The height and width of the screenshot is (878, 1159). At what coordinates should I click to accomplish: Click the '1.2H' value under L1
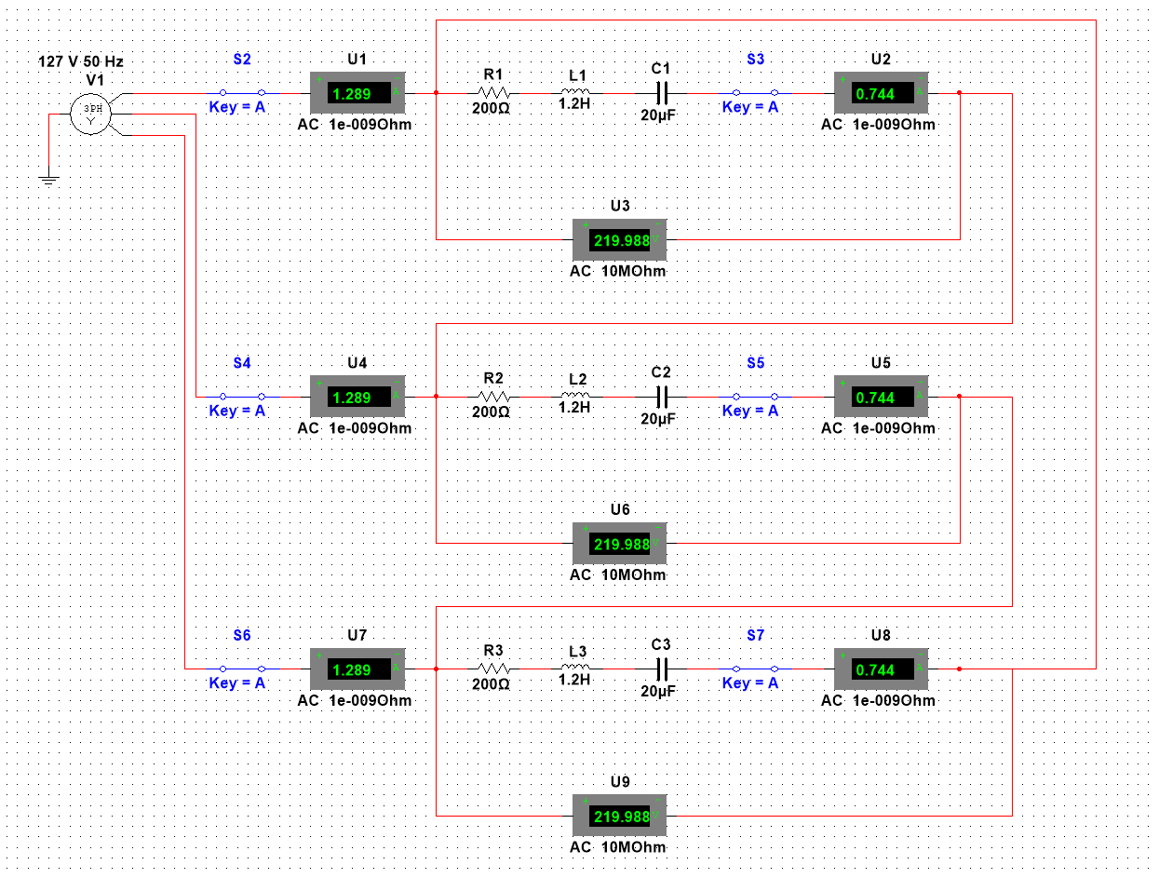[574, 105]
